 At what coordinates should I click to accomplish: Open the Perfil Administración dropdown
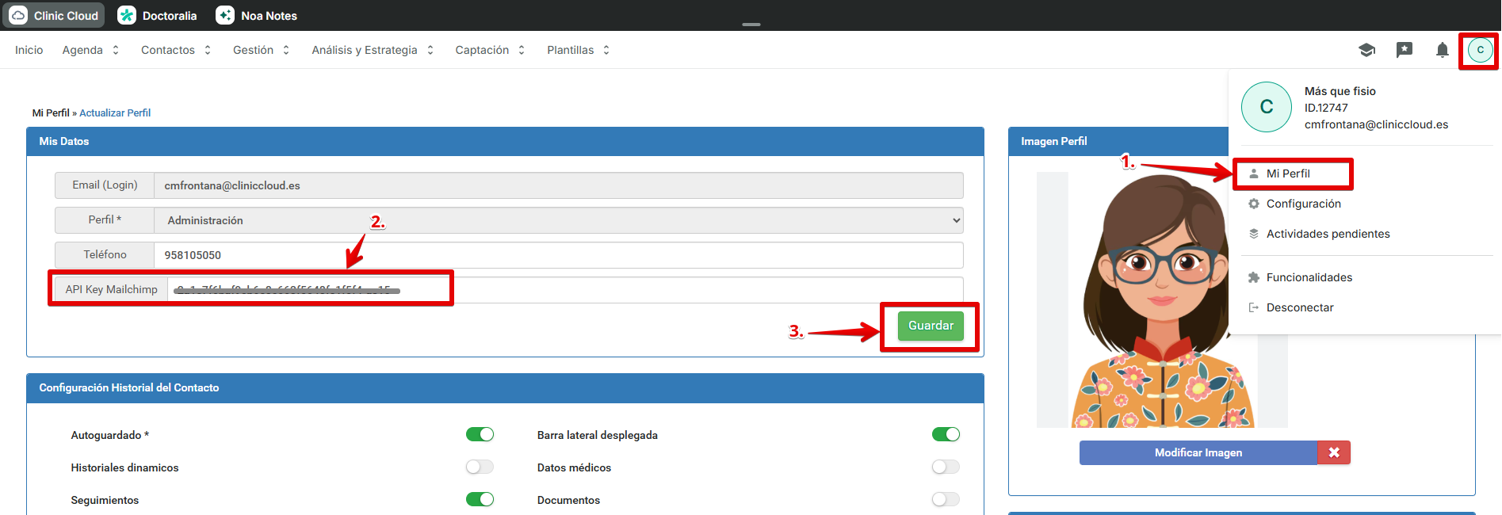[558, 220]
